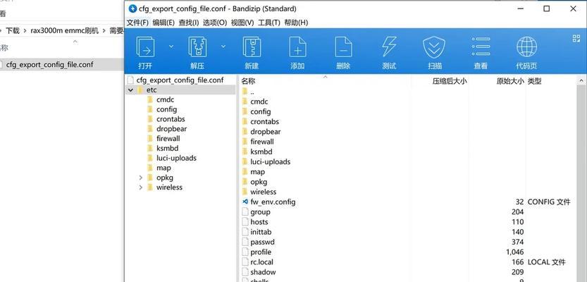Open the 选项(O) menu

pos(215,23)
